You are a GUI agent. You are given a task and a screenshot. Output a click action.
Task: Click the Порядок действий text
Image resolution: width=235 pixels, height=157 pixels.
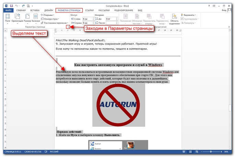[69, 132]
